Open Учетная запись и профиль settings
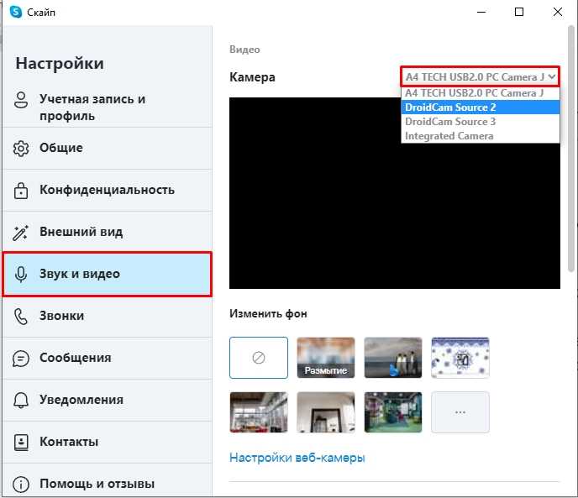The height and width of the screenshot is (498, 578). coord(108,107)
